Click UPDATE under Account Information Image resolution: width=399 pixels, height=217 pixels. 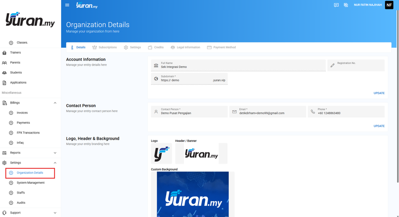click(379, 93)
